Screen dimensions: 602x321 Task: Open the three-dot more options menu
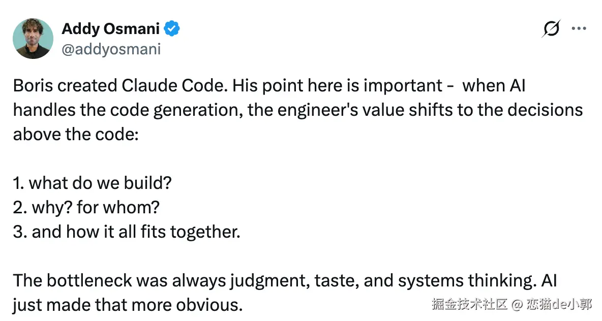(579, 29)
